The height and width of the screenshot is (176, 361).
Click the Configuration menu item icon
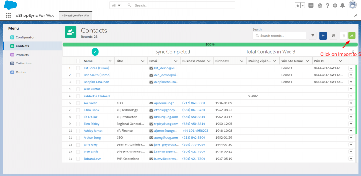click(x=12, y=37)
